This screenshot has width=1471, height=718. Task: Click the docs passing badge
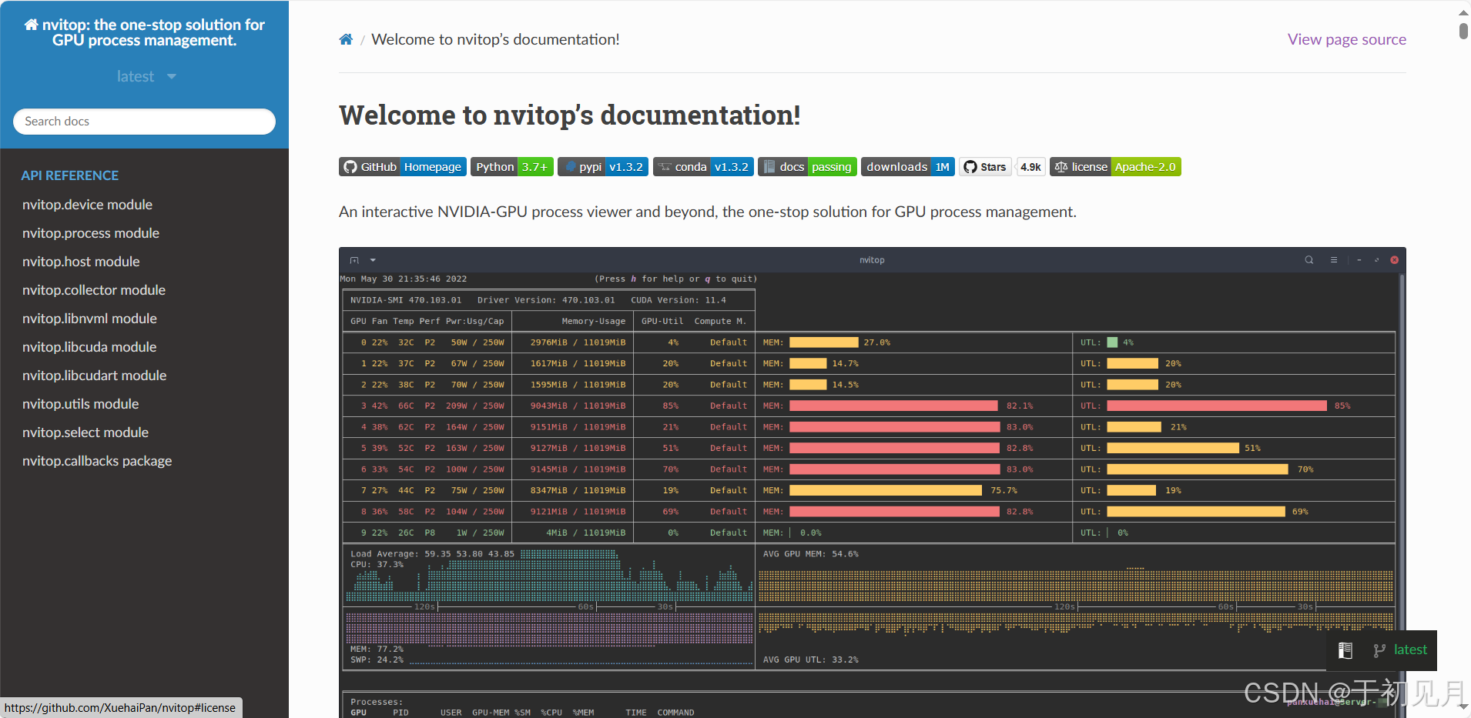point(807,167)
